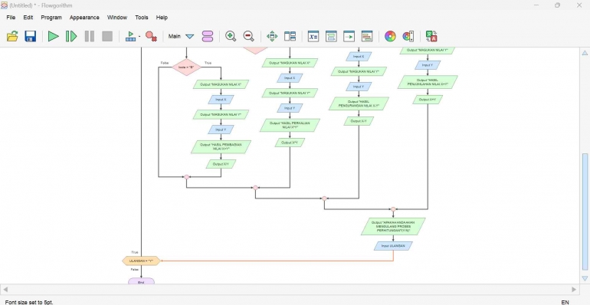The width and height of the screenshot is (590, 305).
Task: Open the Program menu
Action: tap(51, 18)
